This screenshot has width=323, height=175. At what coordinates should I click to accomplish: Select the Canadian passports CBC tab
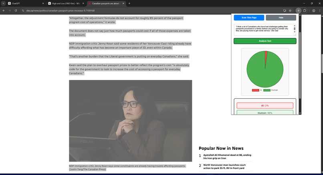point(106,4)
